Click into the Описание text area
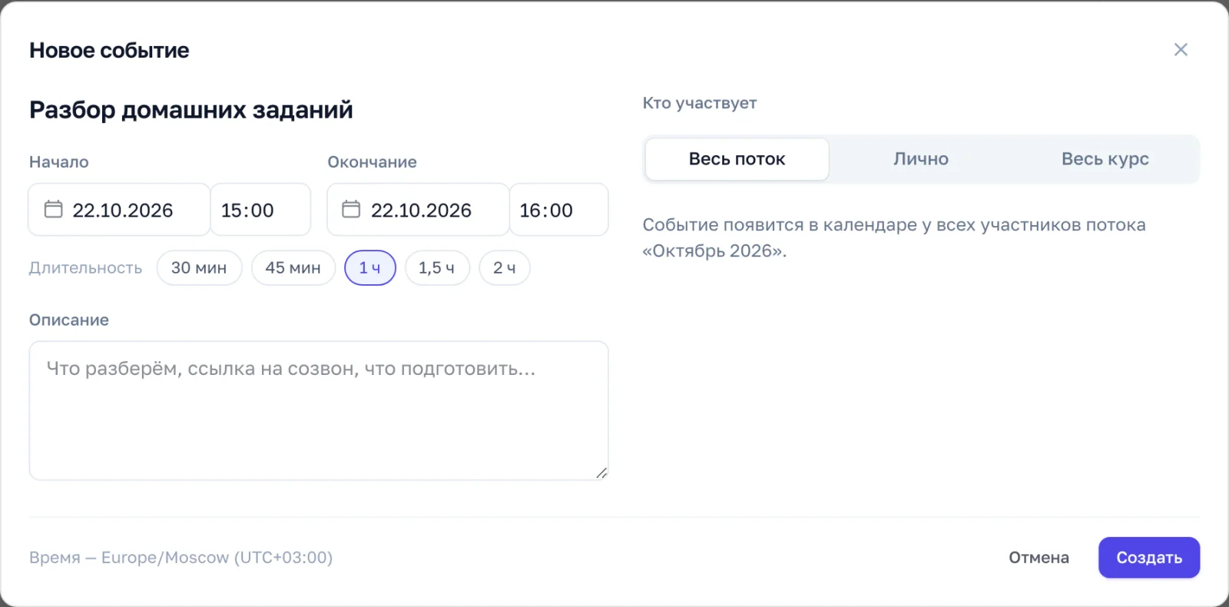 319,410
